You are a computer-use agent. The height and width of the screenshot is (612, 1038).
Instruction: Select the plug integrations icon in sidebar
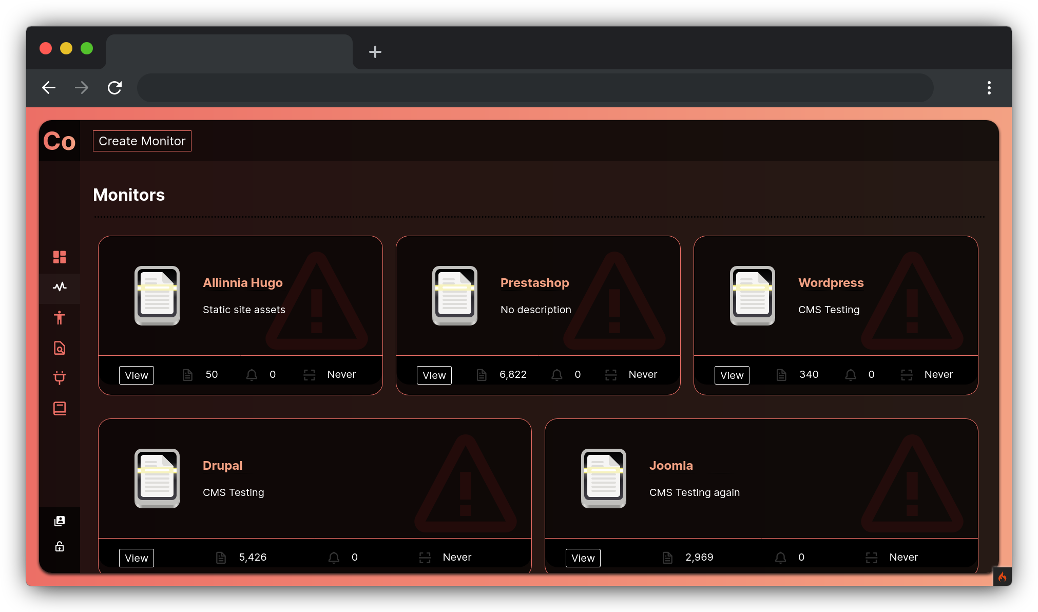(x=60, y=378)
